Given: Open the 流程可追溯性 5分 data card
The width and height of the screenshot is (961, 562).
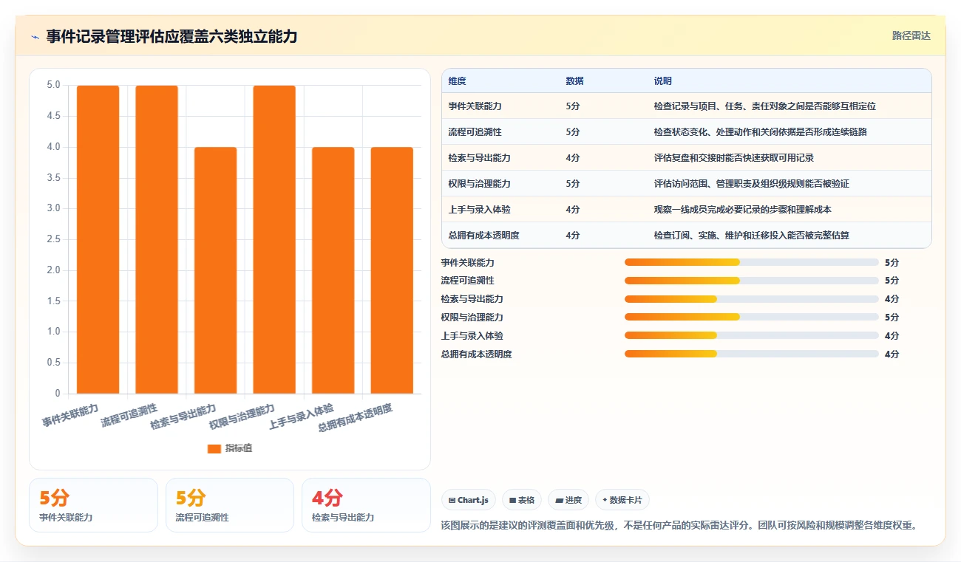Looking at the screenshot, I should (x=230, y=505).
